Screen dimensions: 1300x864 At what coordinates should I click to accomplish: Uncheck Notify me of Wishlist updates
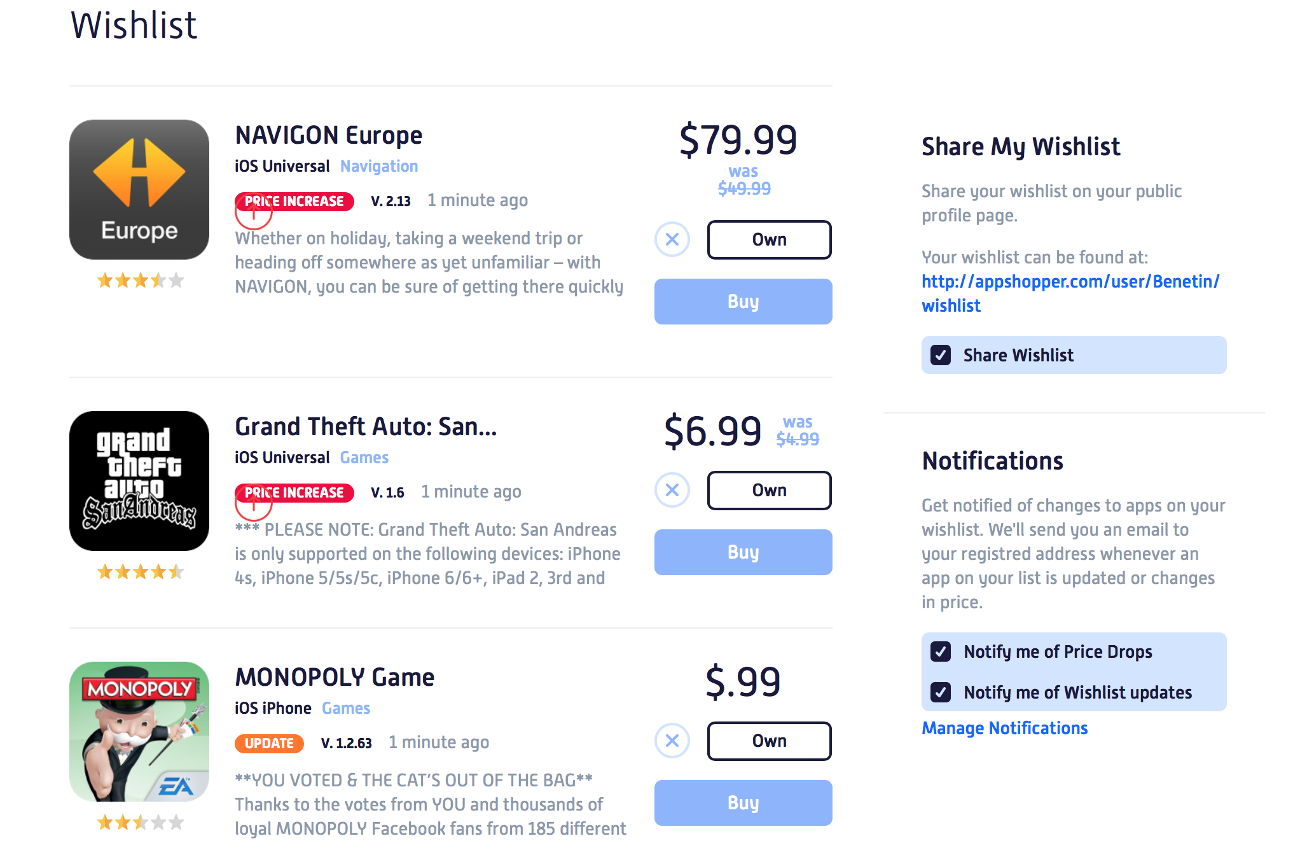[x=941, y=692]
